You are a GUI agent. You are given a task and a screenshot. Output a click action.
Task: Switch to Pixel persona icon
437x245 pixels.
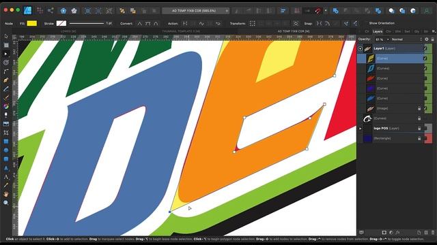point(40,11)
